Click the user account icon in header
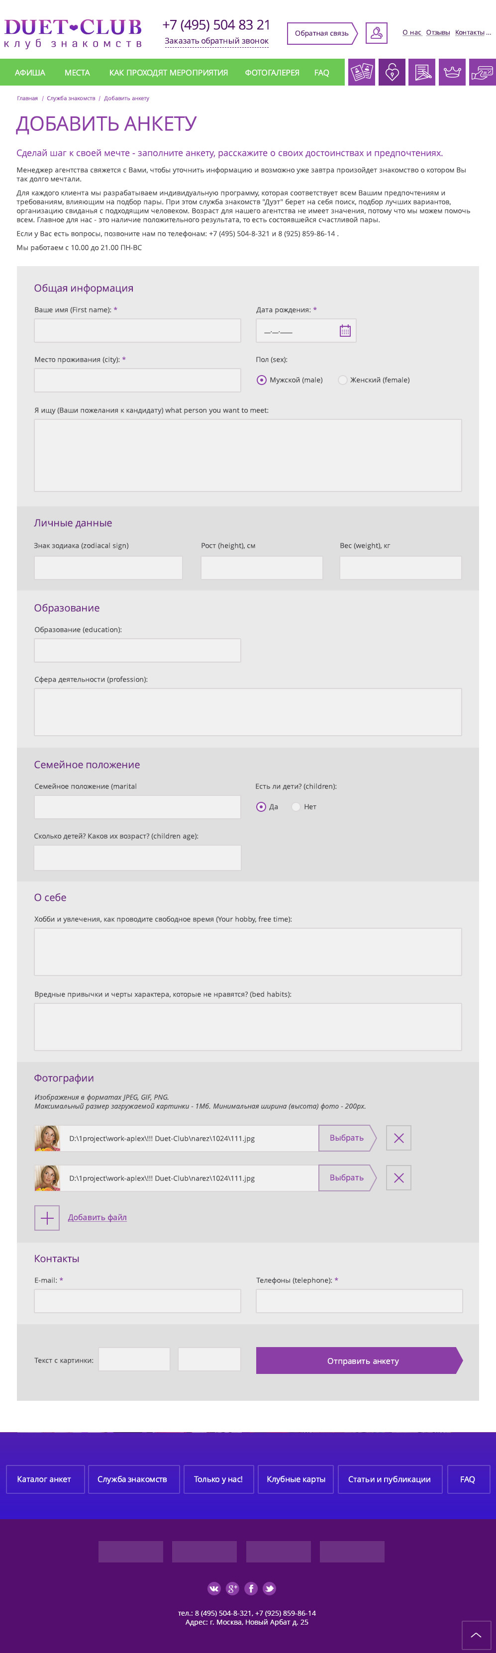This screenshot has height=1653, width=496. (376, 33)
